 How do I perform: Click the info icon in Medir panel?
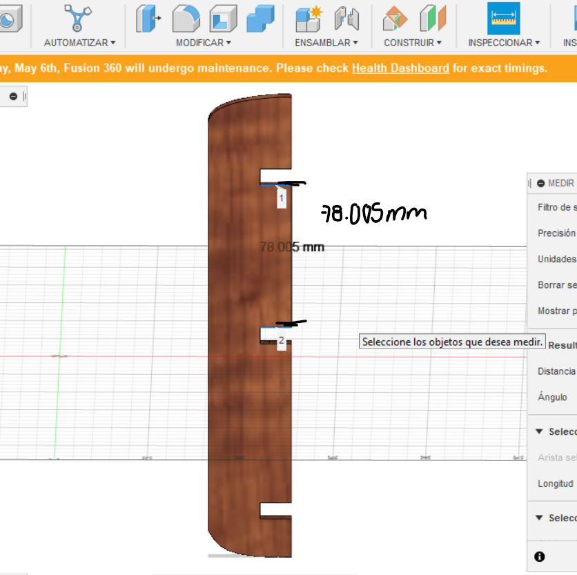(x=540, y=556)
